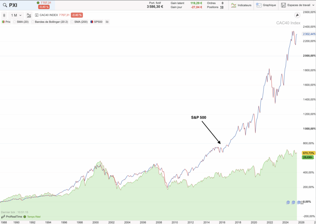Screen dimensions: 316x224
Task: Click the 2000,00% price axis label
Action: 309,56
